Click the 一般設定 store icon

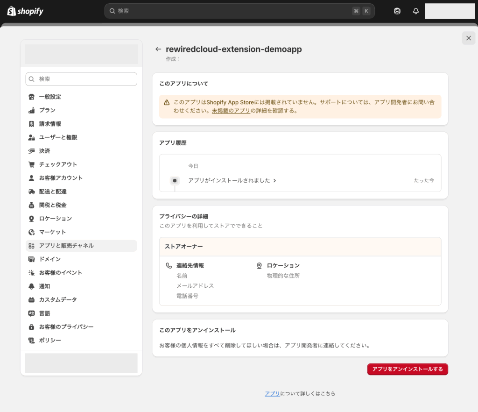pyautogui.click(x=31, y=97)
